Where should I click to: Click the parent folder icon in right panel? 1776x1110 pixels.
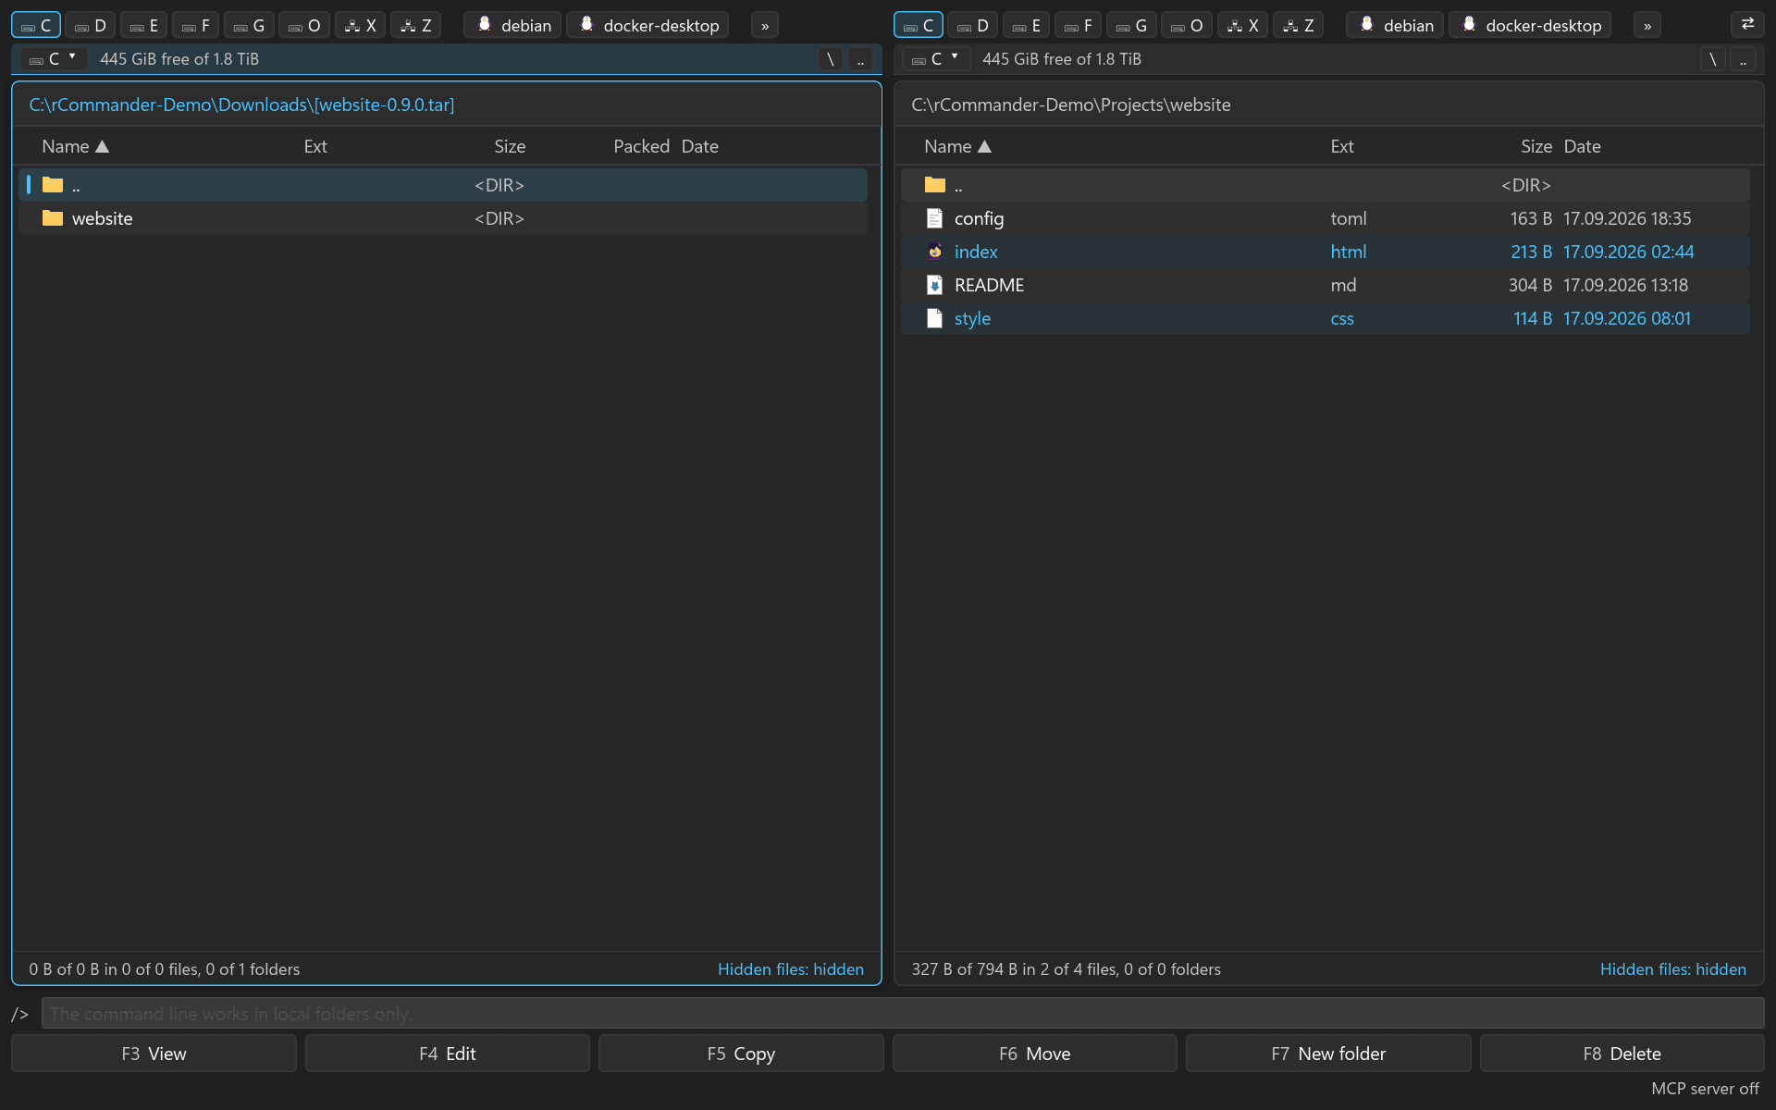tap(935, 185)
